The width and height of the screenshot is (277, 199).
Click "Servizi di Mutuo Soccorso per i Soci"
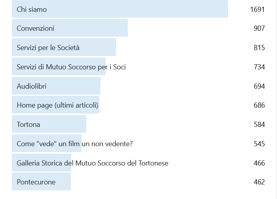point(71,67)
